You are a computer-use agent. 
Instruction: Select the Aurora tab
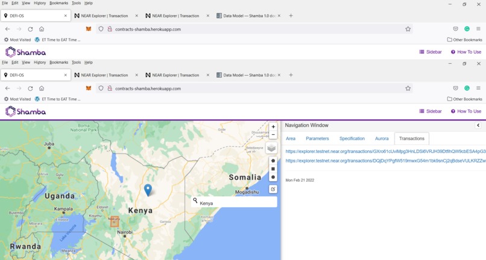coord(382,138)
